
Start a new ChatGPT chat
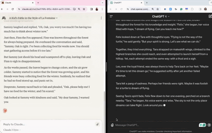pyautogui.click(x=210, y=16)
